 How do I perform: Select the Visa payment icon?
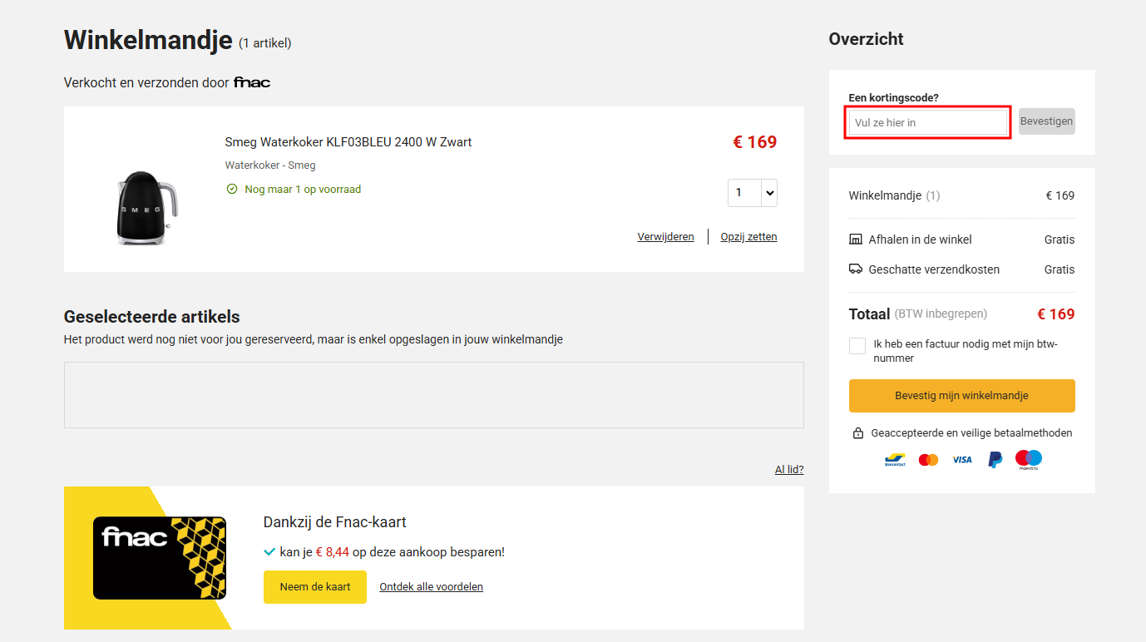(961, 459)
